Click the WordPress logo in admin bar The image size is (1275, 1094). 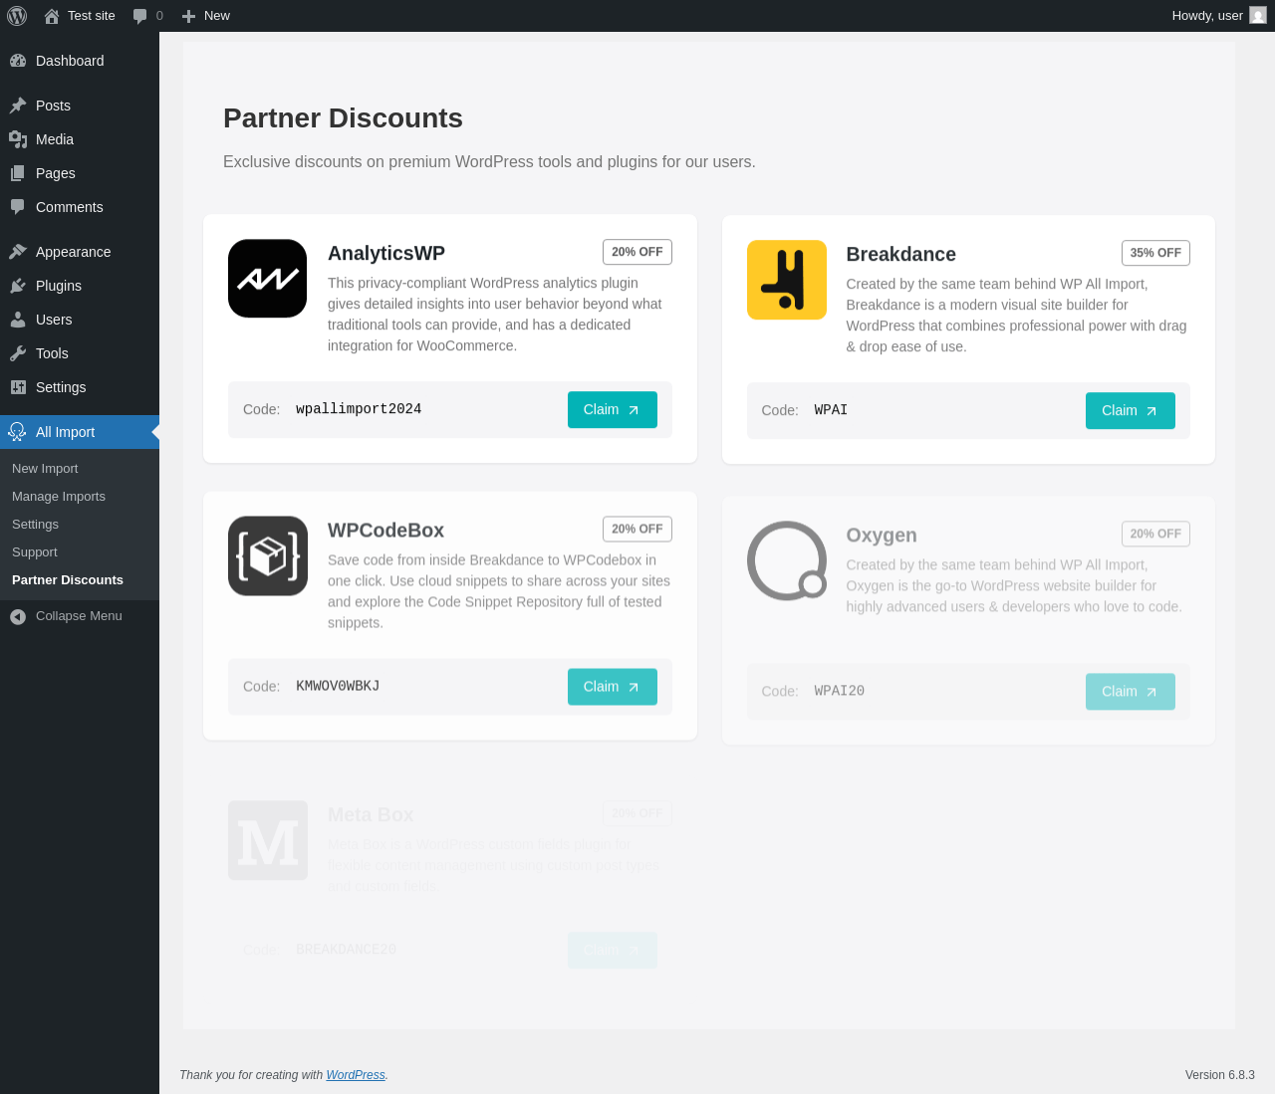pos(17,16)
